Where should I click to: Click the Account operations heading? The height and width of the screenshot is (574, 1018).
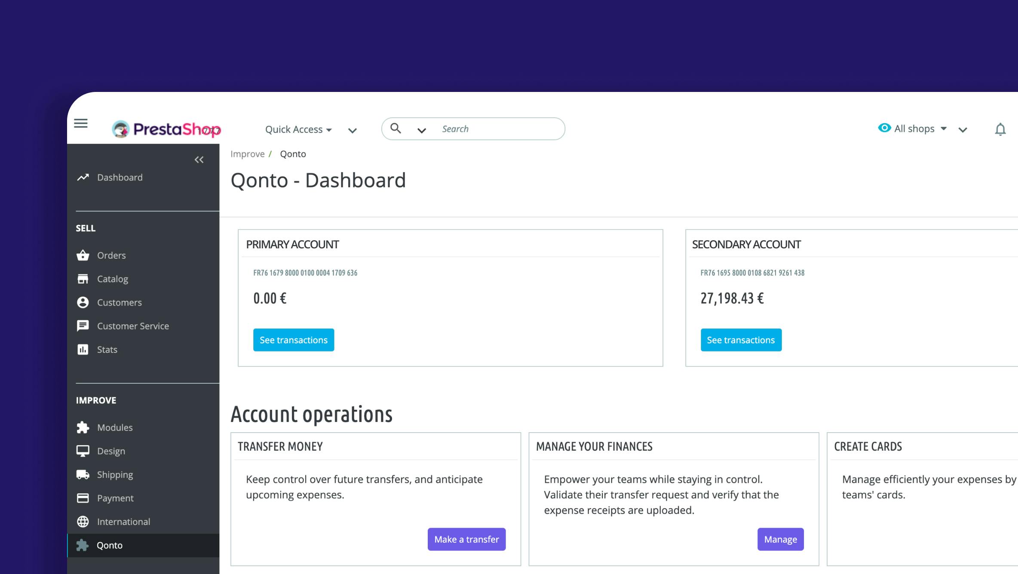pos(312,415)
